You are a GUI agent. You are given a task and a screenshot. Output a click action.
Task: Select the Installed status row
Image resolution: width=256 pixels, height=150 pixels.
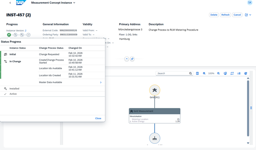14,89
